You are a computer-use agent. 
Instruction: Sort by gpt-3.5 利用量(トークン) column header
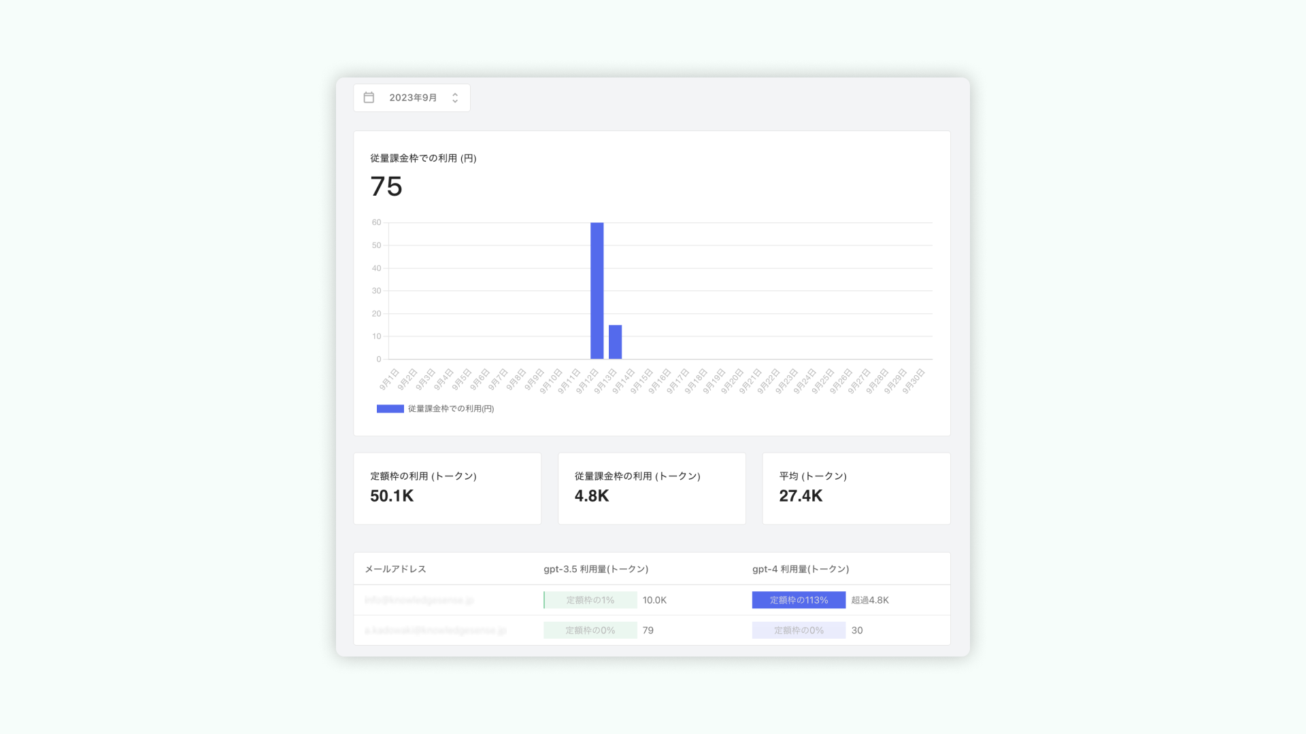tap(595, 569)
